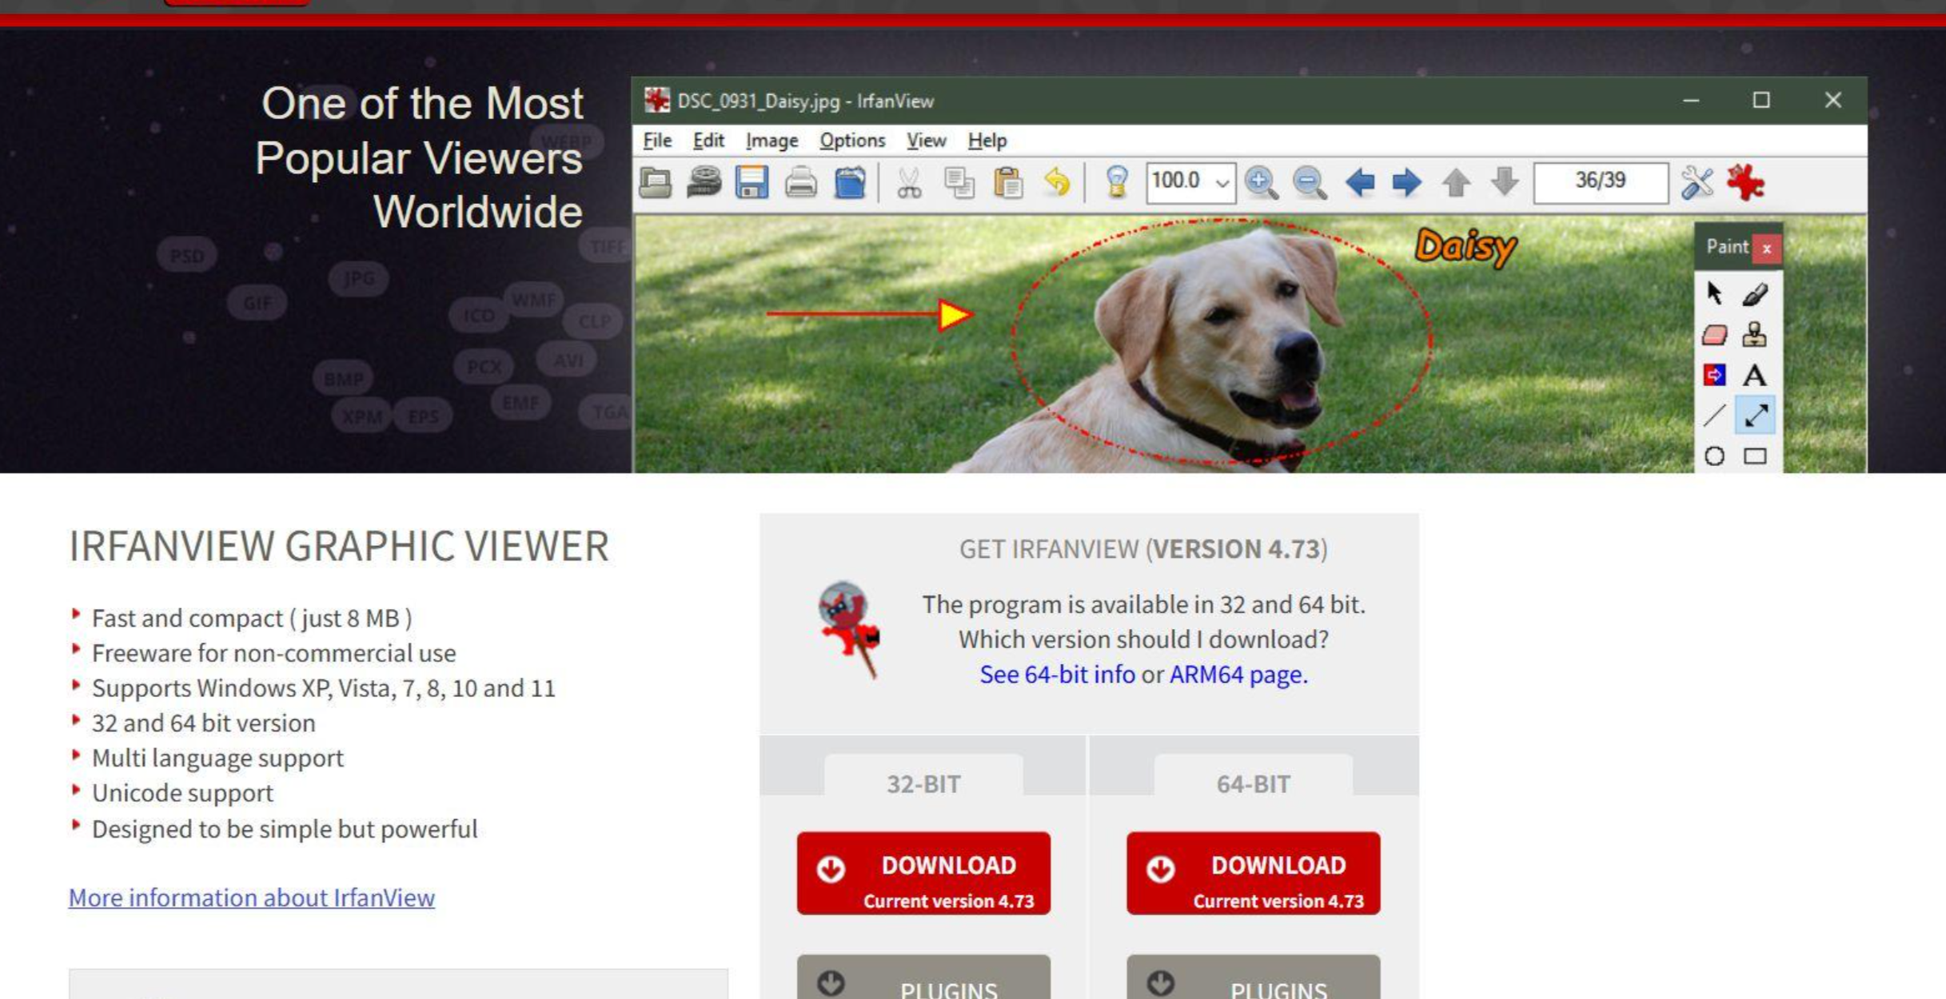Click the IRFANVIEW GRAPHIC VIEWER heading
Image resolution: width=1946 pixels, height=999 pixels.
(x=339, y=547)
